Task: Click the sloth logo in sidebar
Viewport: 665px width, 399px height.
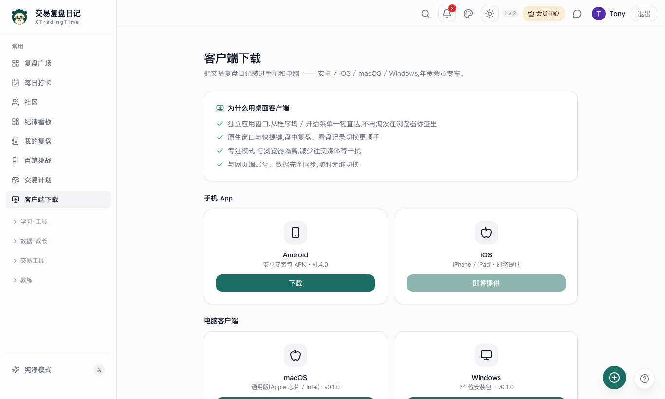Action: (x=20, y=17)
